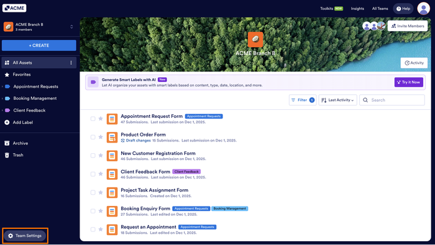Open Team Settings
Image resolution: width=435 pixels, height=245 pixels.
point(25,236)
